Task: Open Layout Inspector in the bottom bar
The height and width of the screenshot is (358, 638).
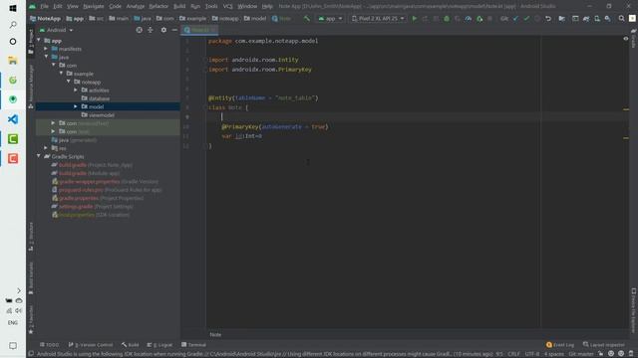Action: [603, 345]
